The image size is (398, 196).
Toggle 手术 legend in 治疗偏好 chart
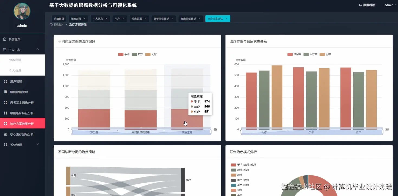124,54
